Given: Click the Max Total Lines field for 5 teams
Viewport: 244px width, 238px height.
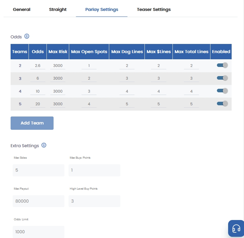Looking at the screenshot, I should [191, 104].
